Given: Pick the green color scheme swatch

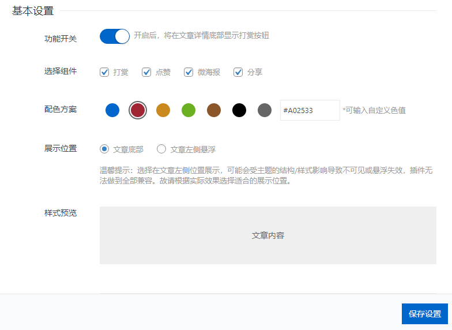Looking at the screenshot, I should point(189,110).
